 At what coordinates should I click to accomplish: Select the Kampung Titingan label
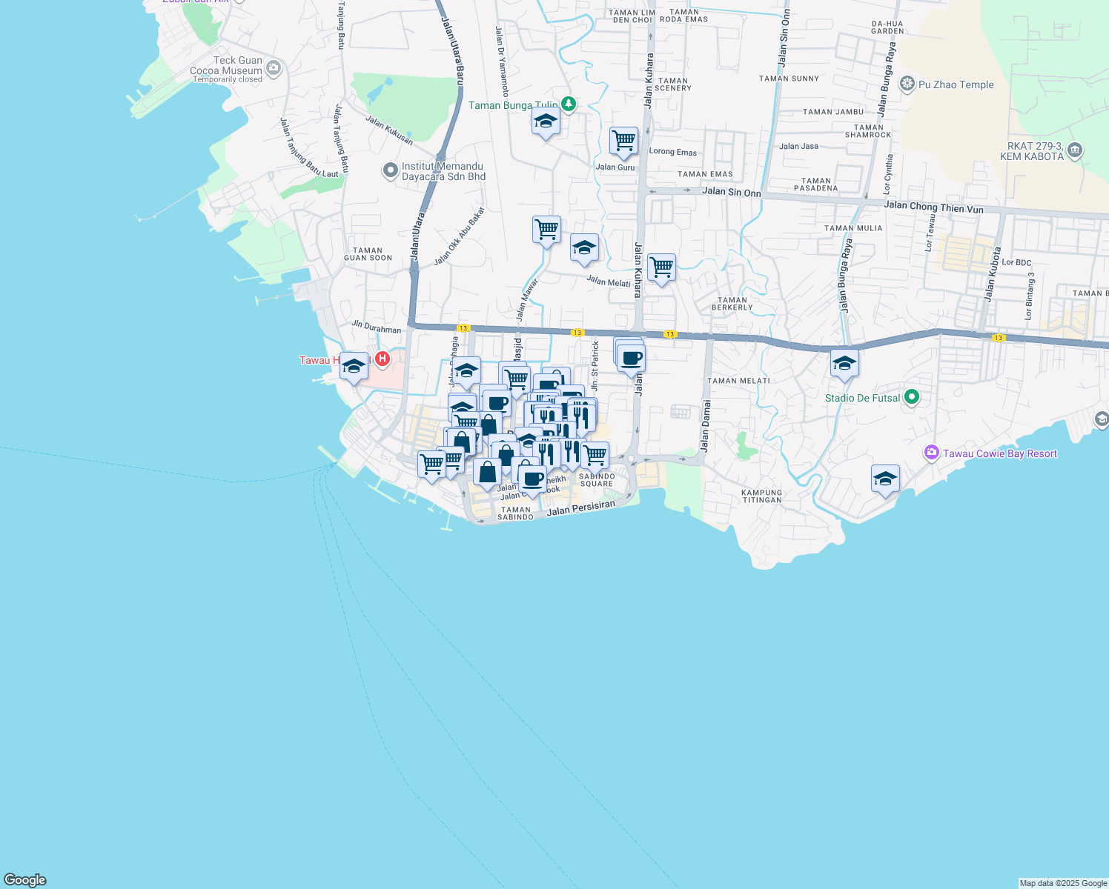[762, 496]
